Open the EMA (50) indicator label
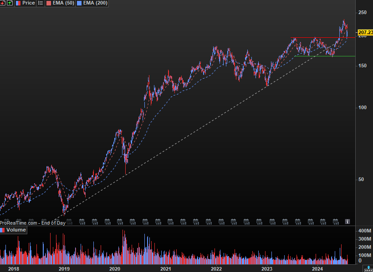373x272 pixels. pos(63,3)
